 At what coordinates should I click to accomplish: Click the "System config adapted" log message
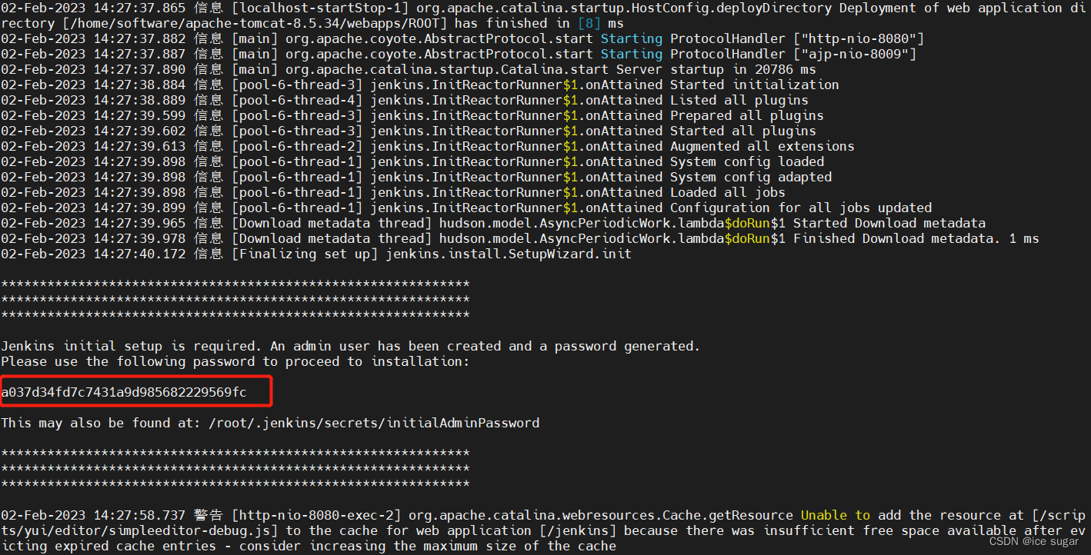click(751, 177)
